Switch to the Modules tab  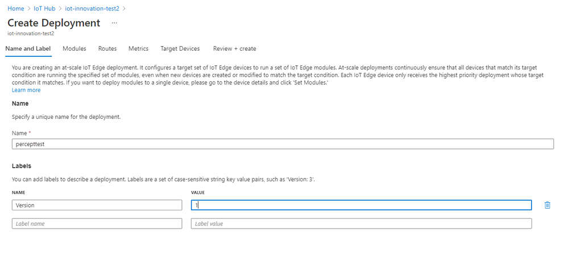pyautogui.click(x=74, y=48)
